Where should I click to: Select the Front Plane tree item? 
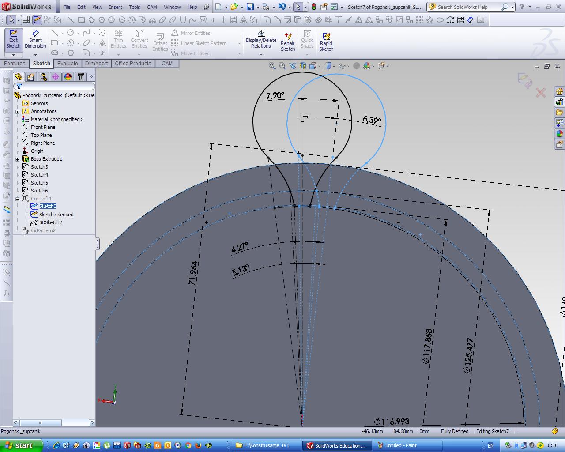click(43, 127)
